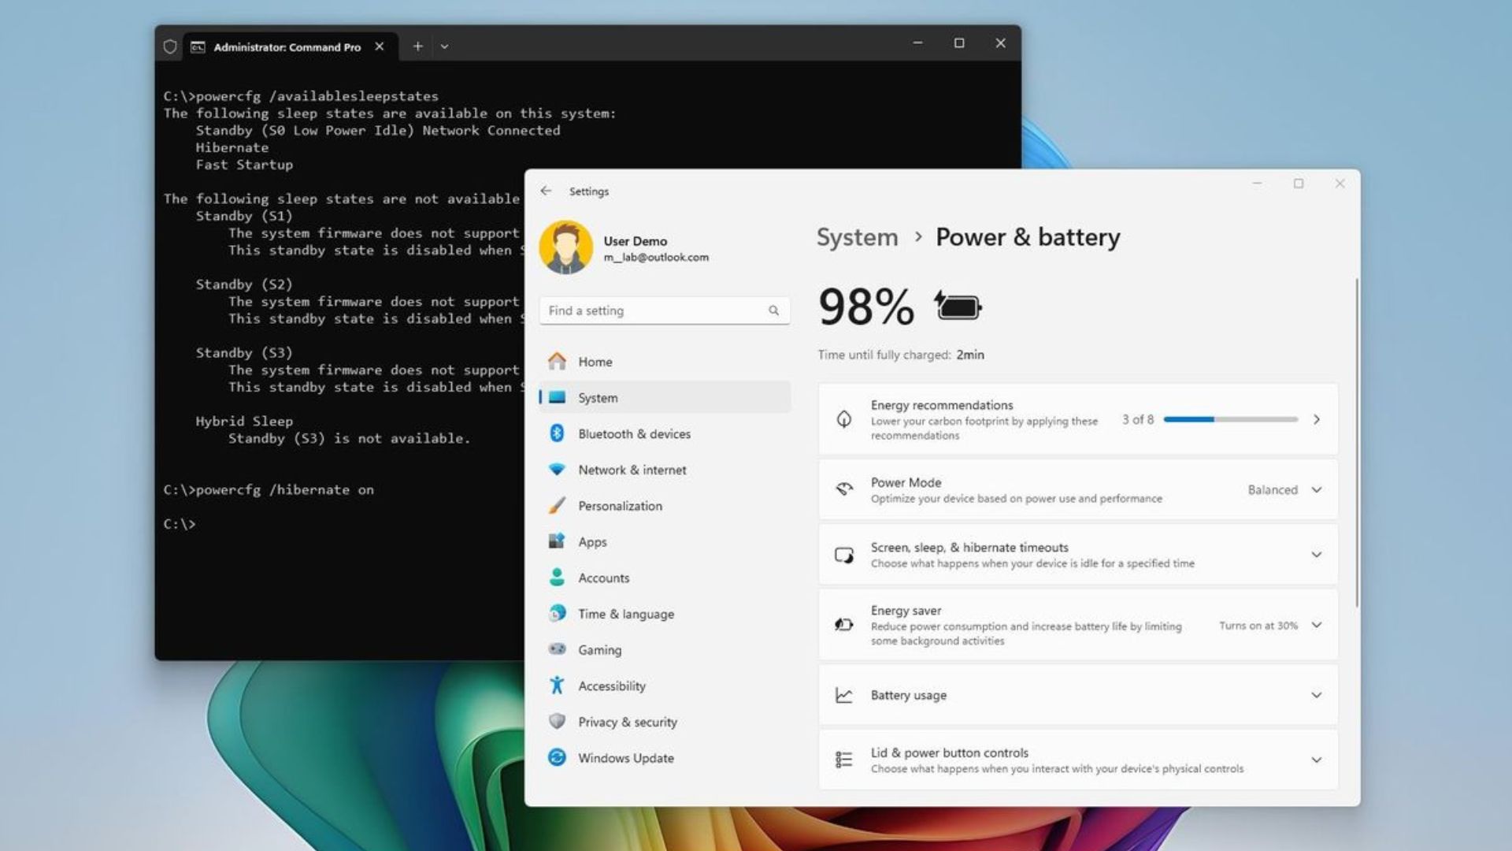Click the Gaming controller icon
Screen dimensions: 1512x851
point(557,649)
